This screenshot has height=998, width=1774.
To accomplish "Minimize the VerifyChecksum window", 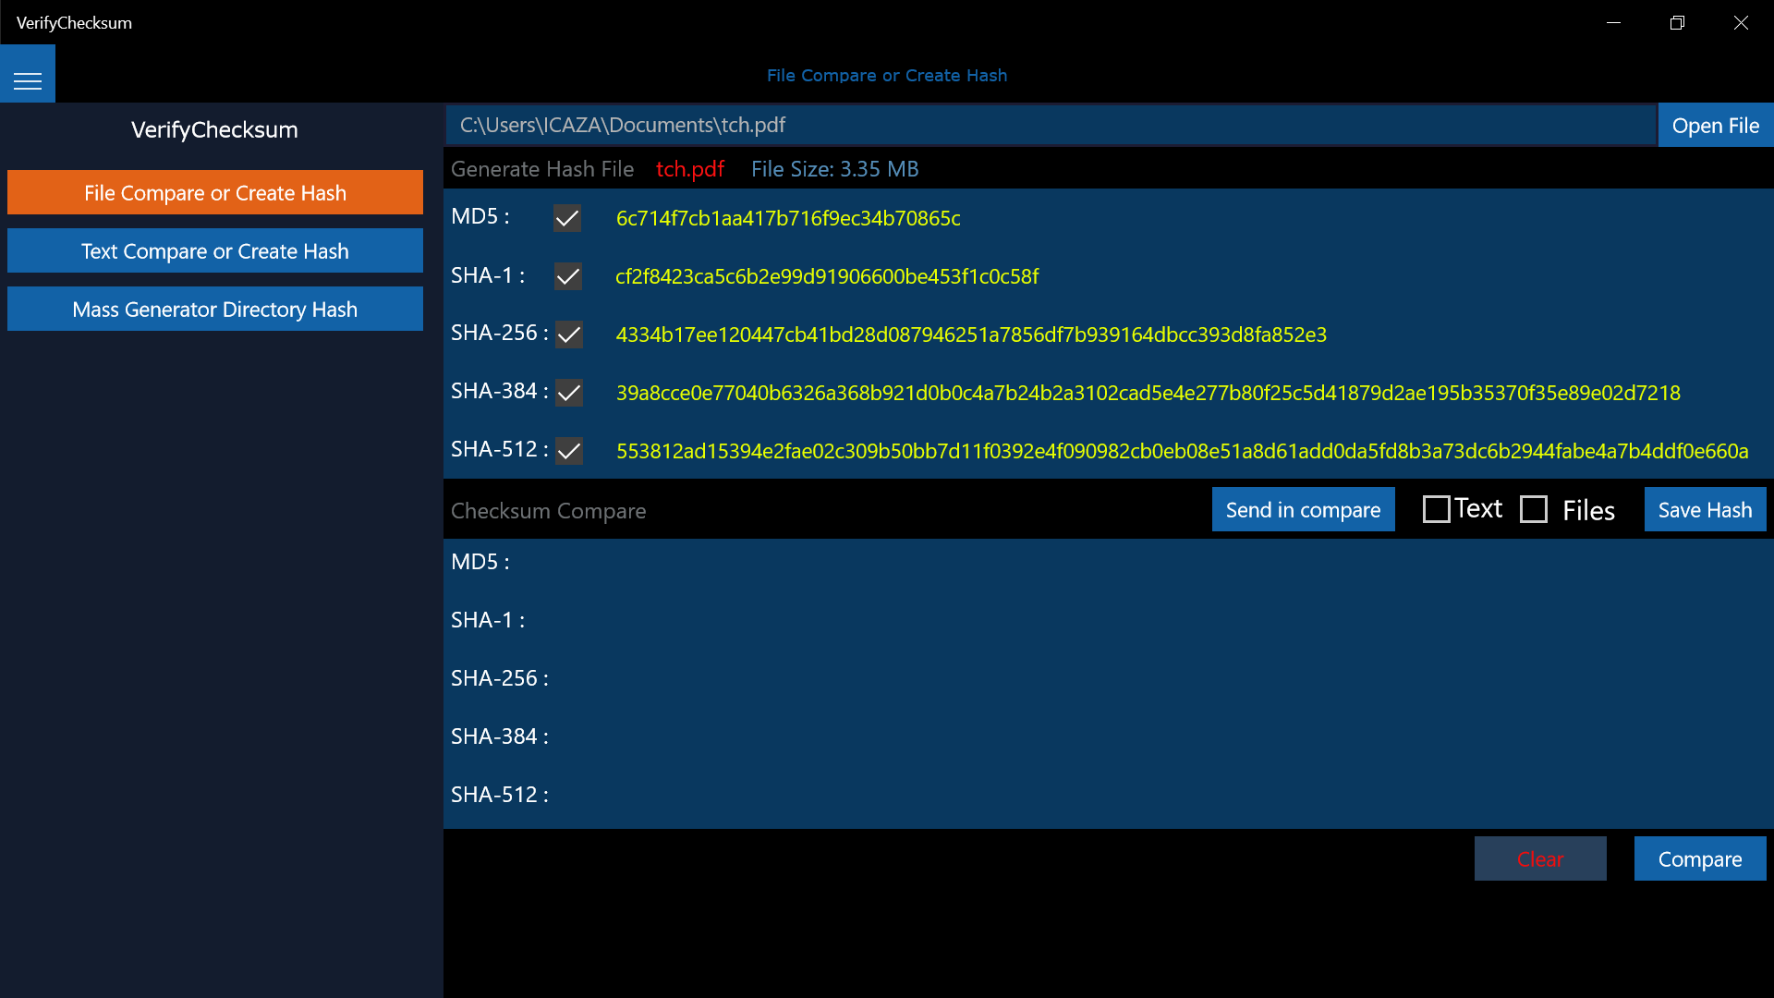I will coord(1613,23).
